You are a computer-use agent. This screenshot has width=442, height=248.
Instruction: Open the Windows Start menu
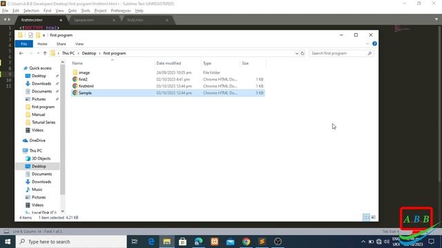click(x=8, y=242)
